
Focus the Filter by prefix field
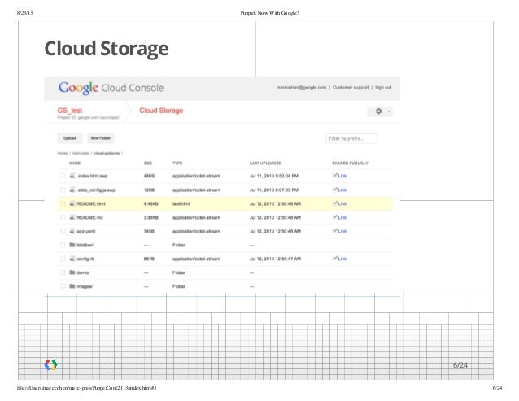pyautogui.click(x=351, y=138)
